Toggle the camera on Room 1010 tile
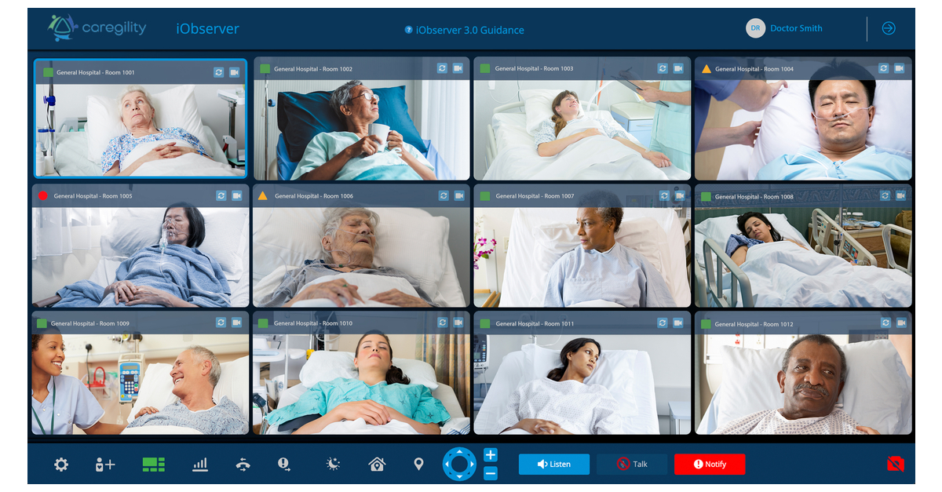This screenshot has width=942, height=492. (x=458, y=323)
